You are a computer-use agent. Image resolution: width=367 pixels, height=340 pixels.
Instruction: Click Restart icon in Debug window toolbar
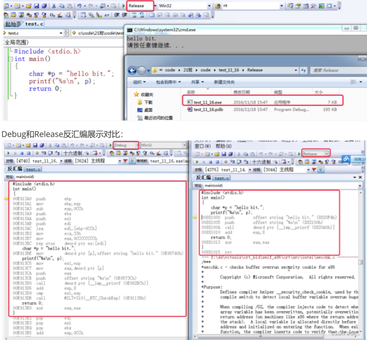point(28,153)
